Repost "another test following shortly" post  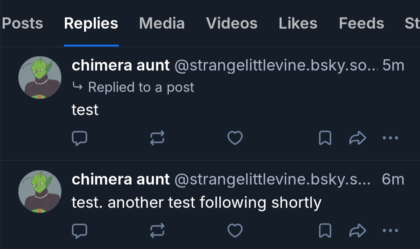[x=157, y=231]
